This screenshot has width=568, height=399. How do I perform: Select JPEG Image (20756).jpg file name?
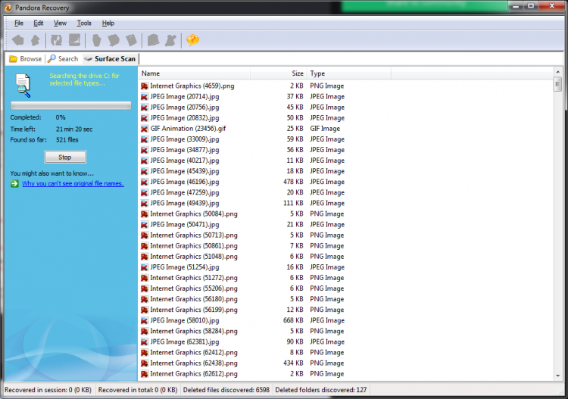pos(185,108)
